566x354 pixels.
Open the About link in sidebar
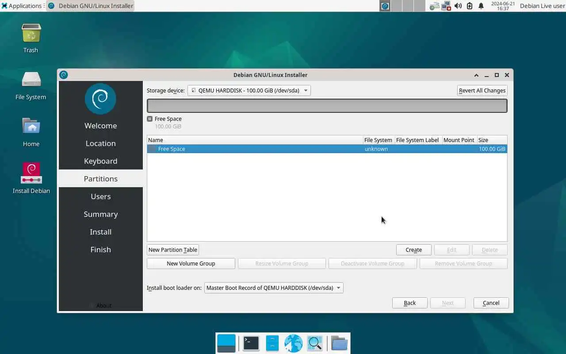[101, 305]
